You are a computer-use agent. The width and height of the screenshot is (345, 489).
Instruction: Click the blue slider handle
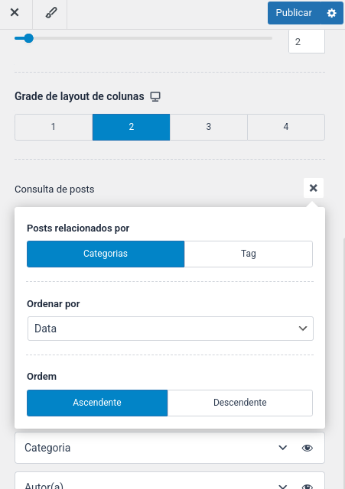point(29,38)
